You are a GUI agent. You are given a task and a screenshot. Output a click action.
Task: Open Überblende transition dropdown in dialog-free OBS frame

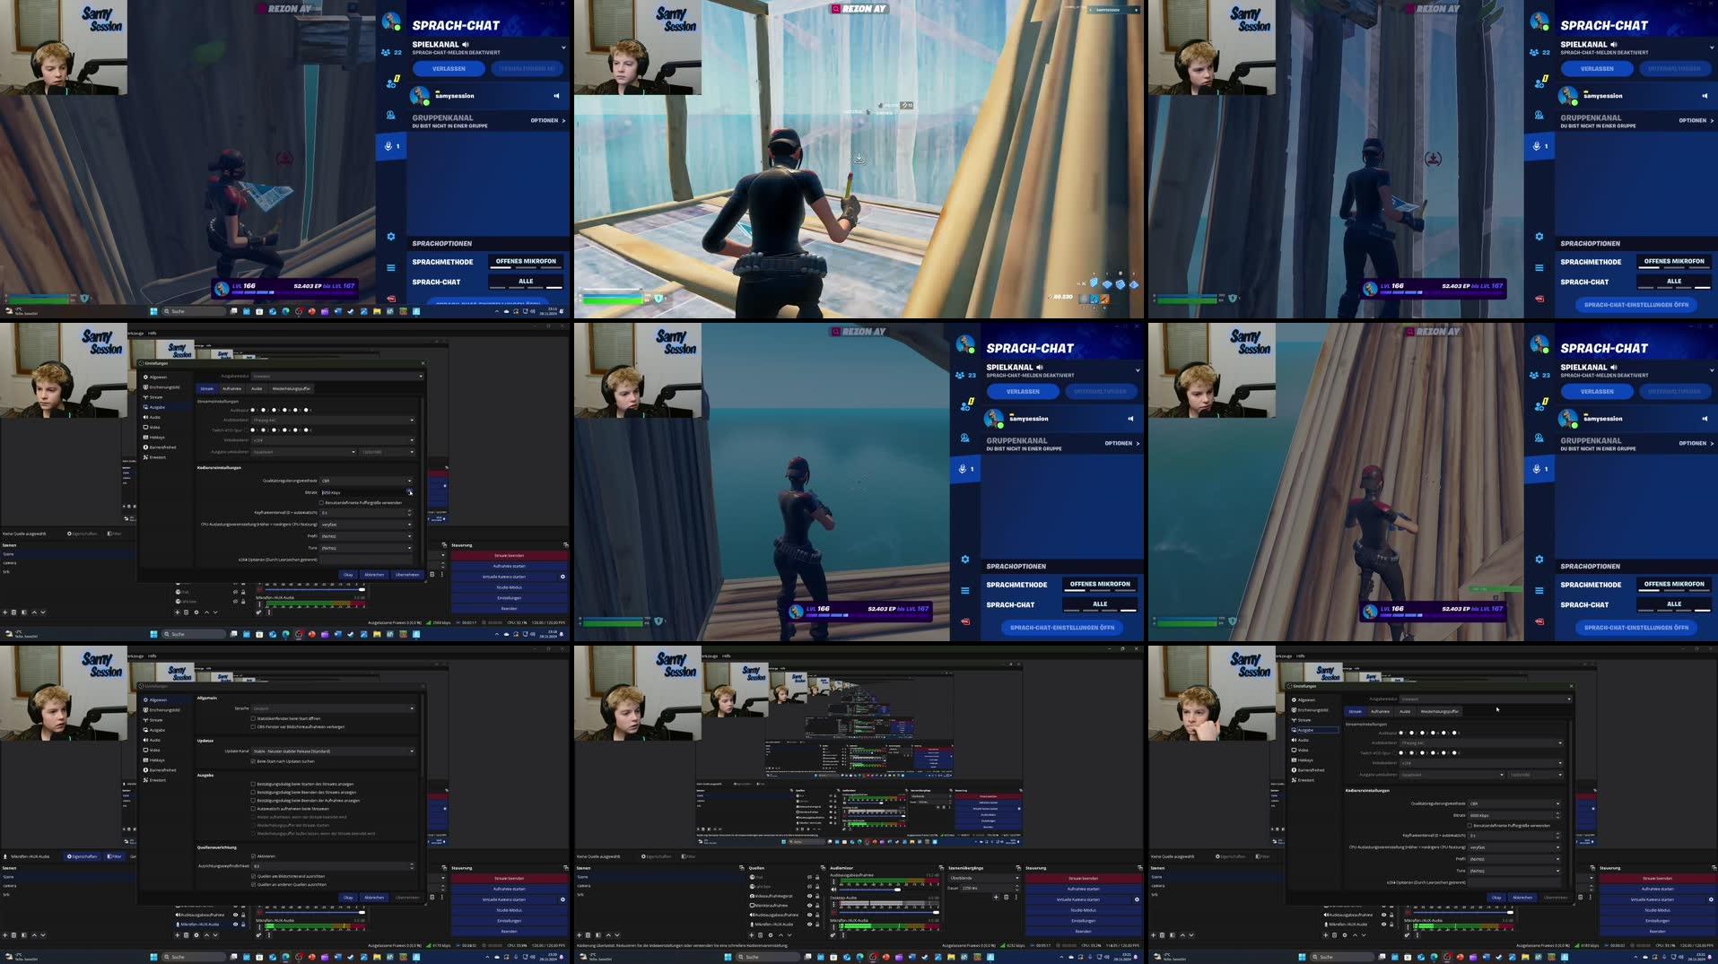(x=984, y=878)
